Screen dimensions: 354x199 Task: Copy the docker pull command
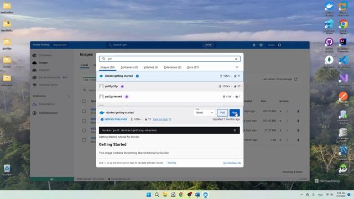(x=235, y=130)
